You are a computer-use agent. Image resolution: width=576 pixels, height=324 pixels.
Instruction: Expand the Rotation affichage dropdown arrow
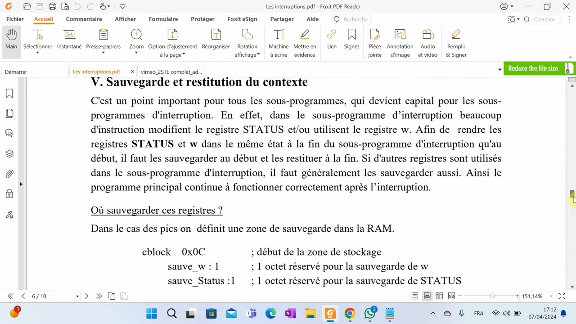(x=258, y=55)
